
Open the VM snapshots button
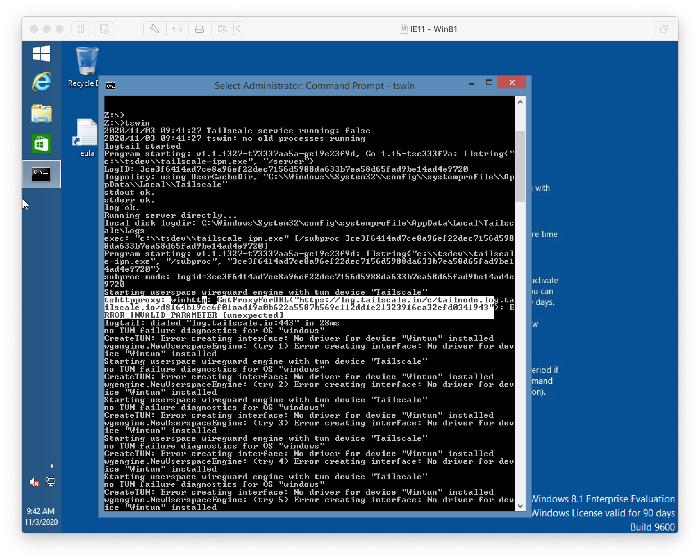tap(104, 29)
